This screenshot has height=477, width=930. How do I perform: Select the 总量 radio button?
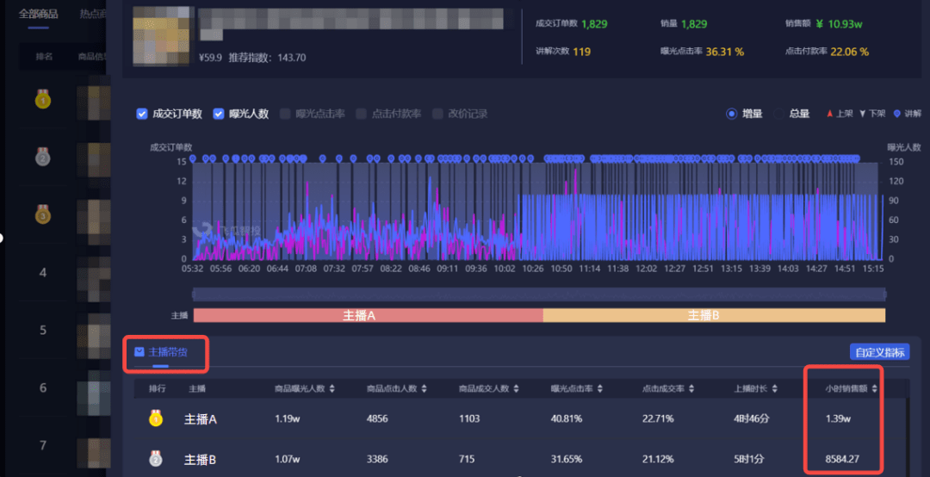click(x=778, y=114)
